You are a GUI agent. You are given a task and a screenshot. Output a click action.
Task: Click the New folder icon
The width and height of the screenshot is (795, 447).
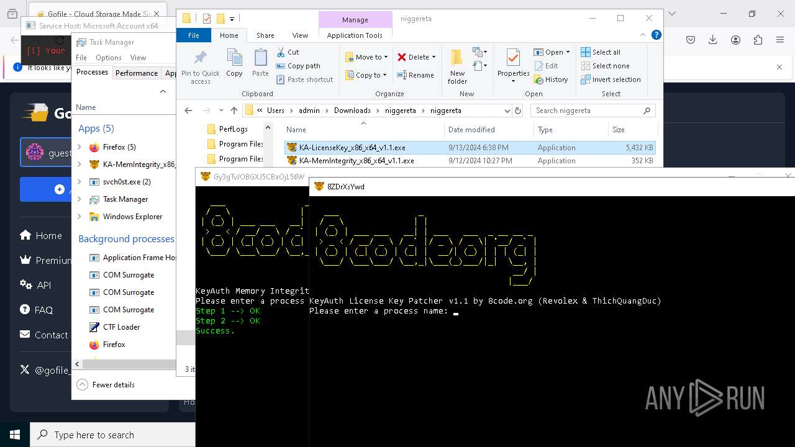(457, 58)
